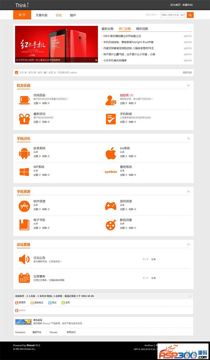Open the 论坛 navigation item
Screen dimensions: 210x360
tap(59, 15)
